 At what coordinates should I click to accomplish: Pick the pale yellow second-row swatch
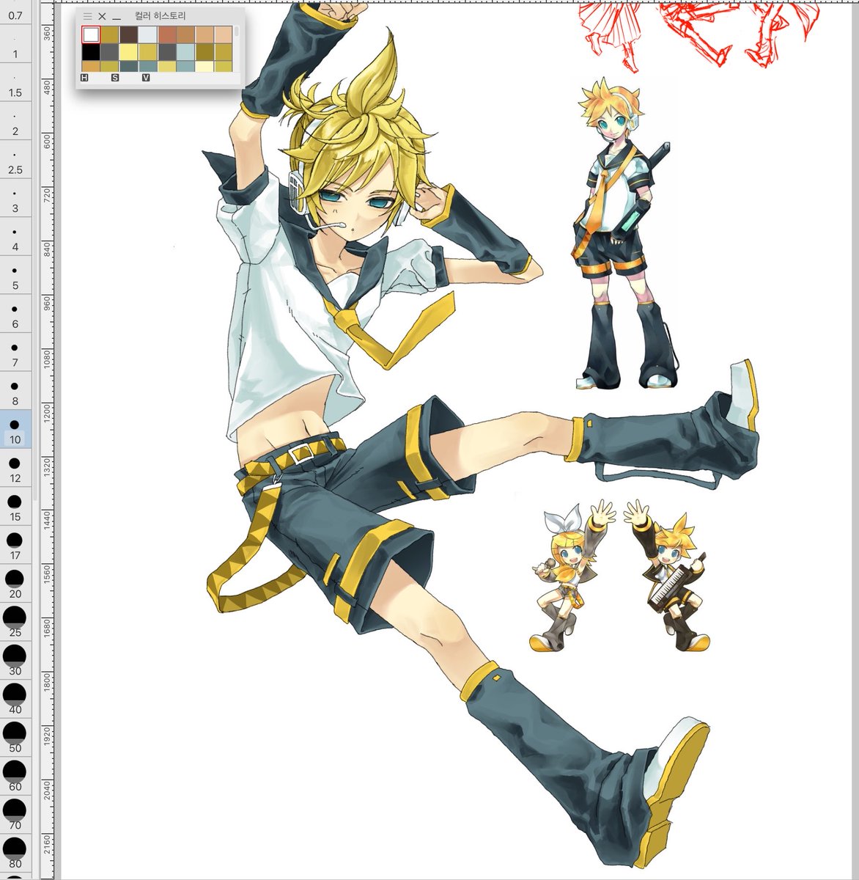[129, 52]
